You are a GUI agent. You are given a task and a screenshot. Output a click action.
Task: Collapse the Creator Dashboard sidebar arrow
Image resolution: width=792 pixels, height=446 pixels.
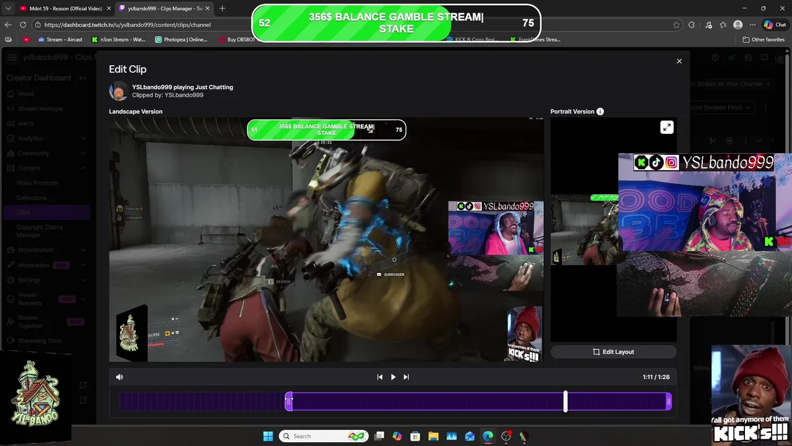(x=82, y=78)
